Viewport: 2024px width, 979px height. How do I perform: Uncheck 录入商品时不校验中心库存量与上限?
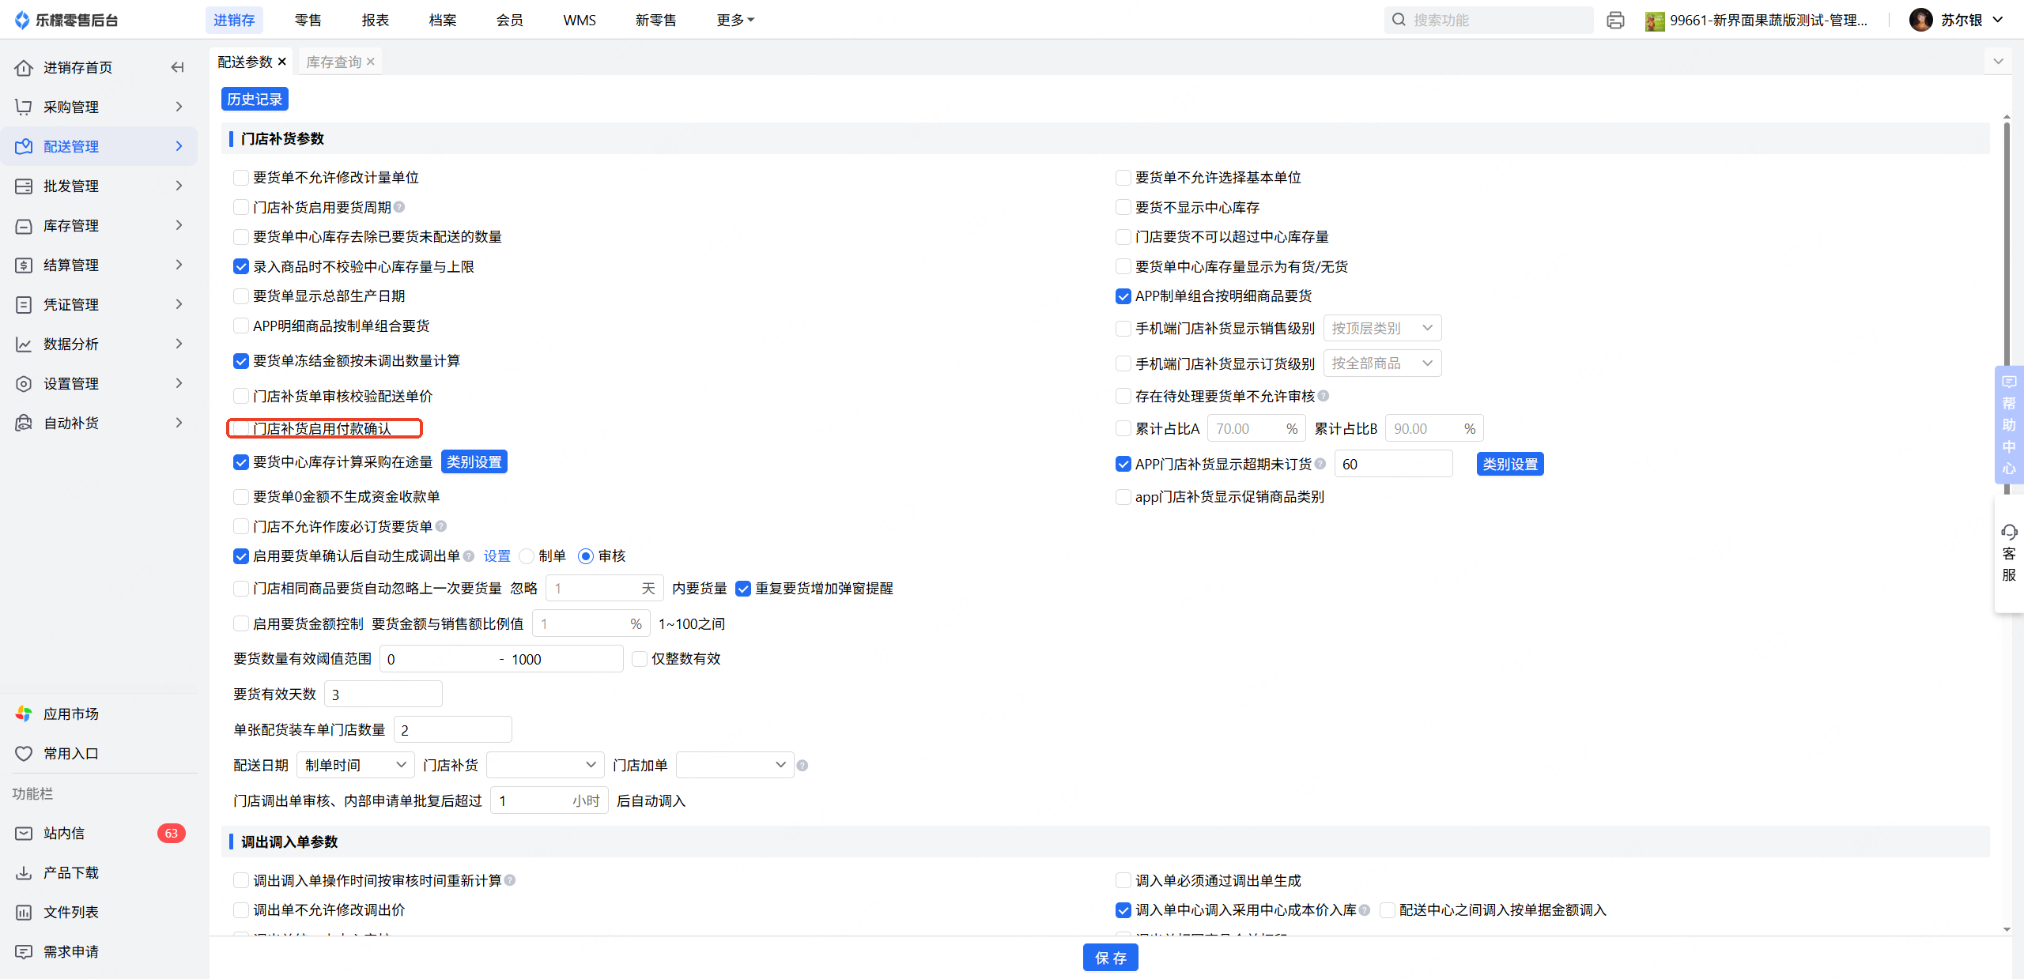(241, 266)
